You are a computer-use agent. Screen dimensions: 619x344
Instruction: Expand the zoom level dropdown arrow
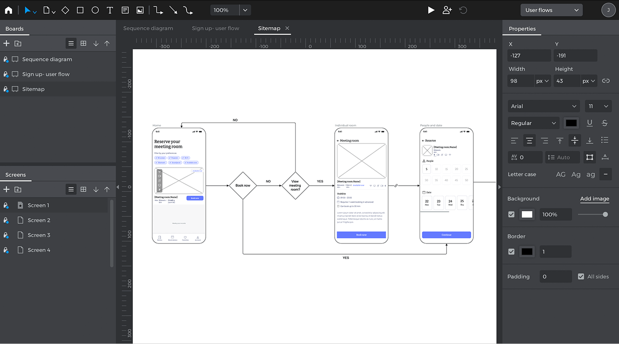coord(245,10)
